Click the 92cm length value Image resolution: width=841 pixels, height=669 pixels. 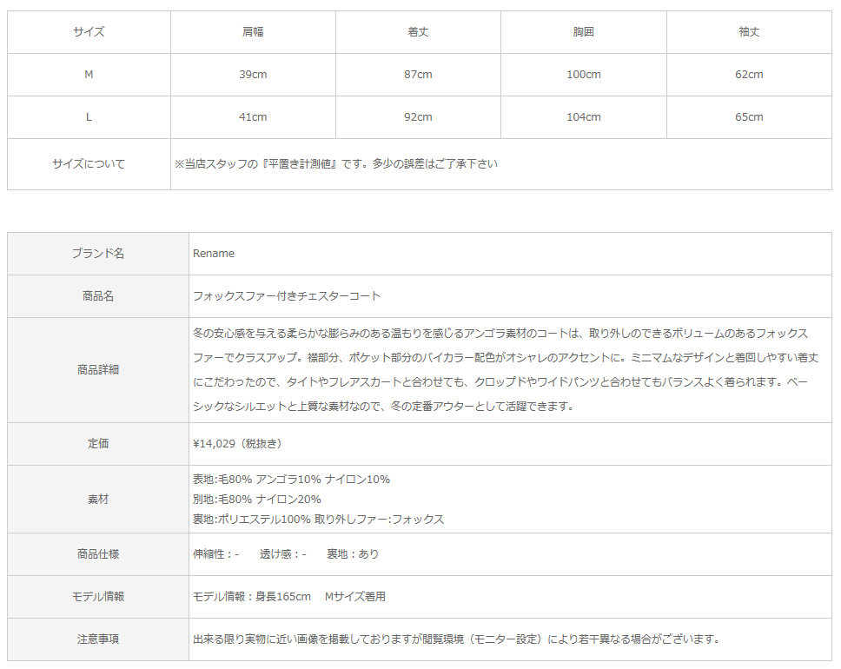point(418,117)
